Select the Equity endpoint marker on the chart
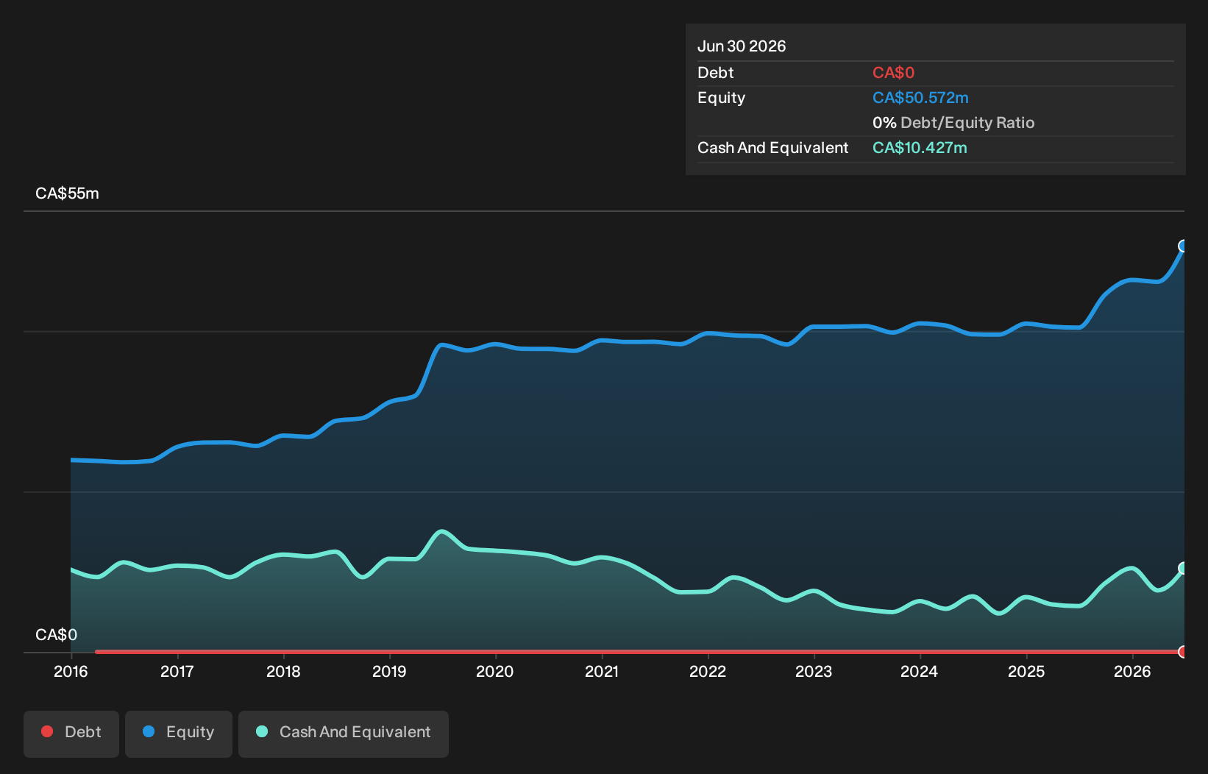The width and height of the screenshot is (1208, 774). click(1183, 246)
